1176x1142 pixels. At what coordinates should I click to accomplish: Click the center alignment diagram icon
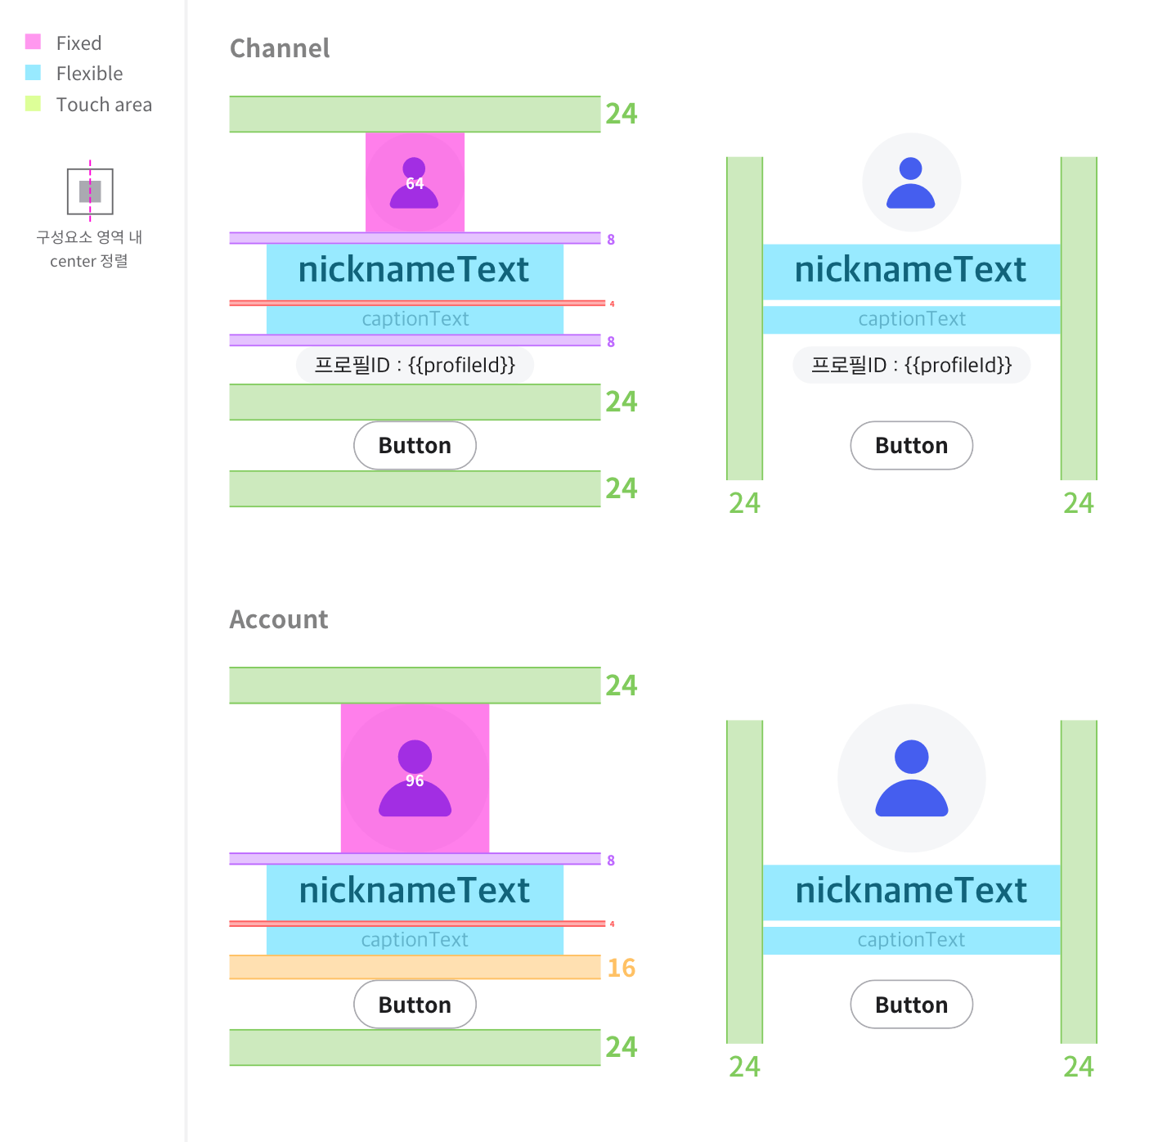click(x=90, y=191)
